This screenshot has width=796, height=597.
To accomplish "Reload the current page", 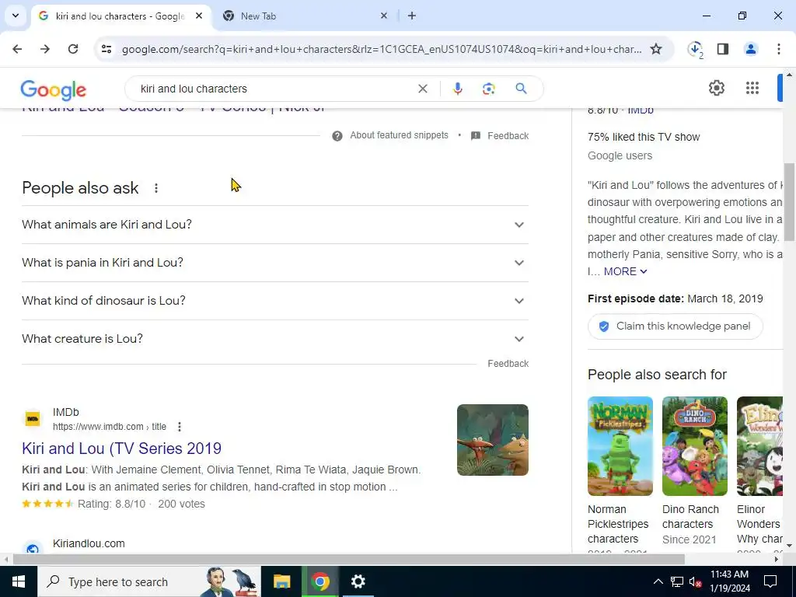I will point(73,49).
